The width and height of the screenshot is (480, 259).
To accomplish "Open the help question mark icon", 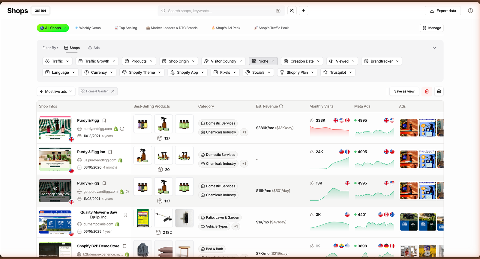I will pos(470,11).
